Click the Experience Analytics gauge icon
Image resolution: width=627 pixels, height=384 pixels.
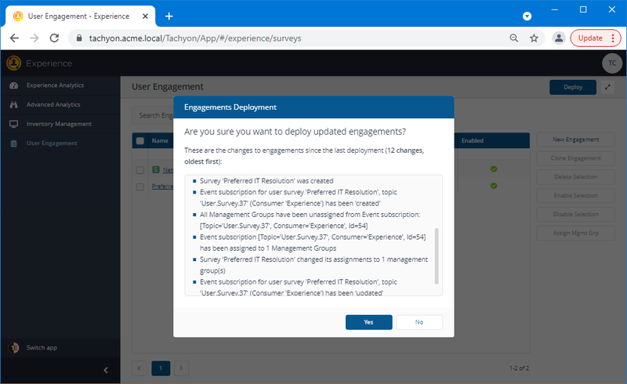[13, 85]
